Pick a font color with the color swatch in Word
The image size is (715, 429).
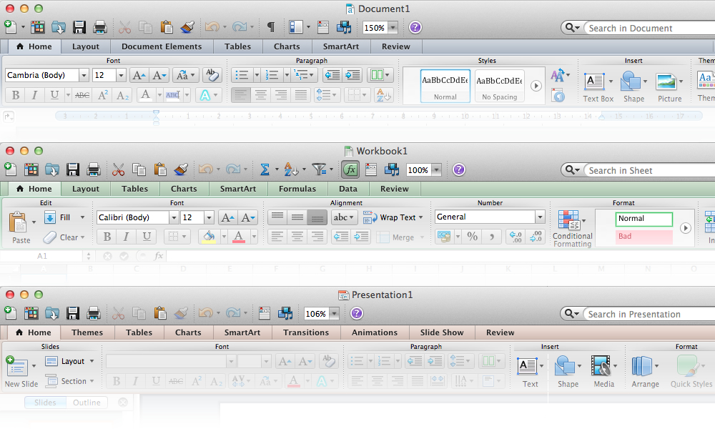coord(146,94)
